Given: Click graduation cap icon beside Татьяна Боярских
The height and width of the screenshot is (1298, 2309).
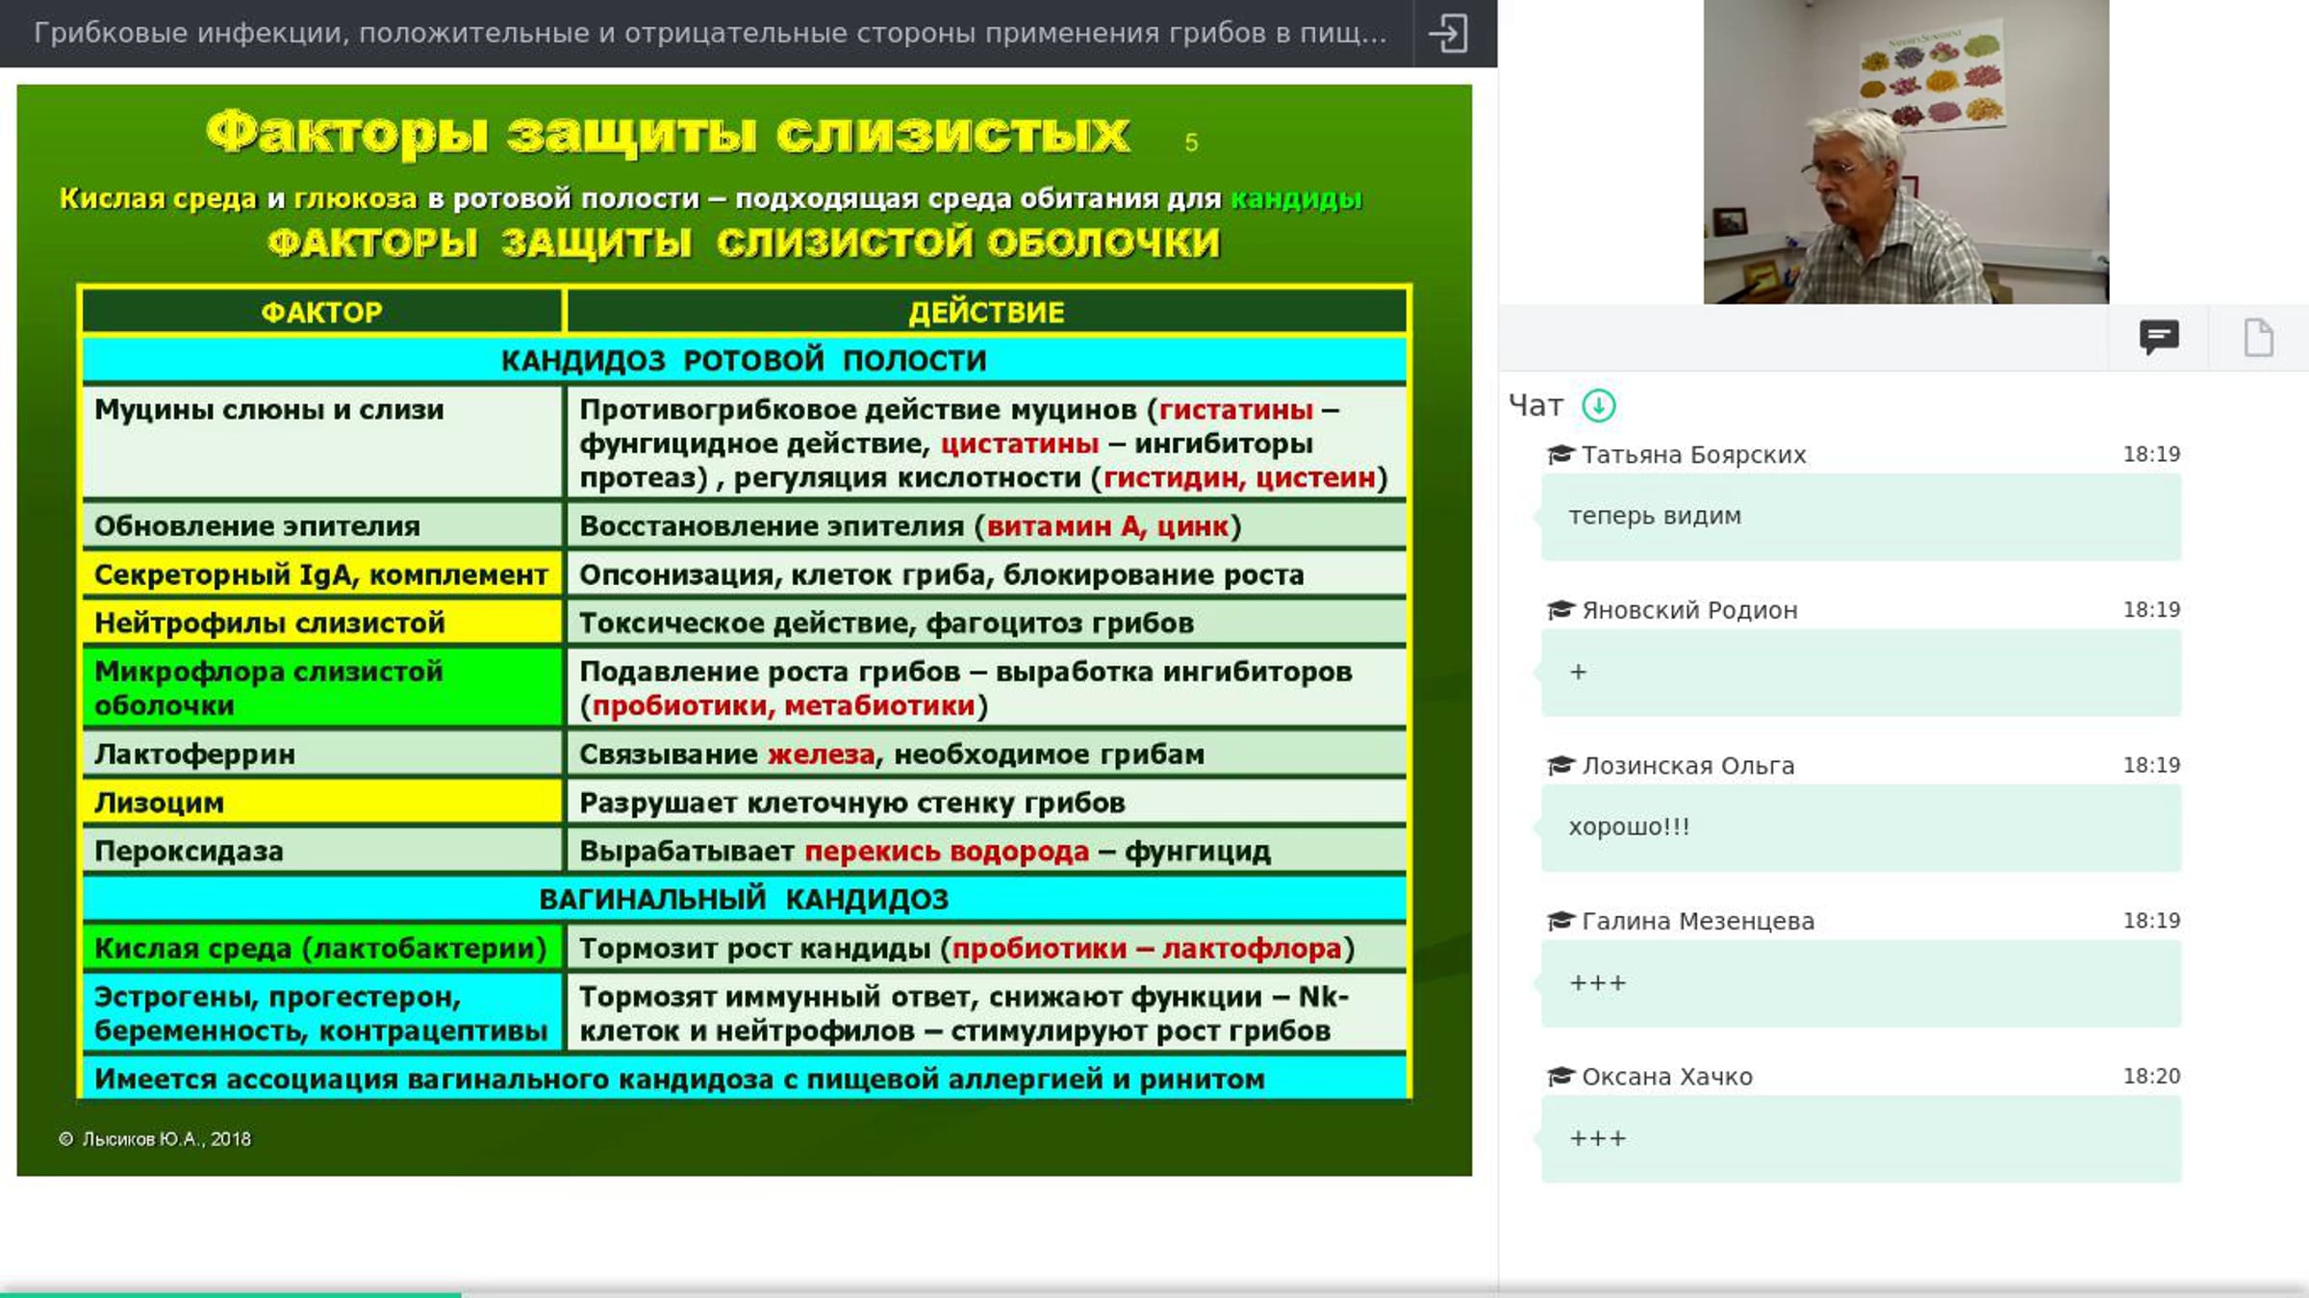Looking at the screenshot, I should [x=1560, y=454].
